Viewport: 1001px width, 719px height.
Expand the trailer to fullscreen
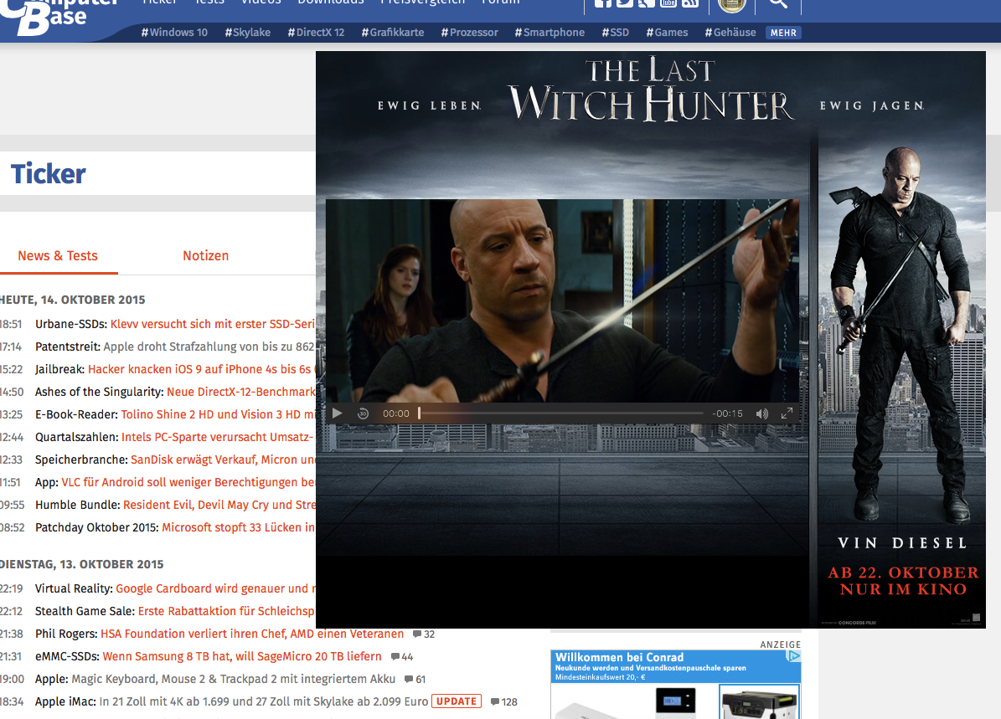[x=787, y=413]
